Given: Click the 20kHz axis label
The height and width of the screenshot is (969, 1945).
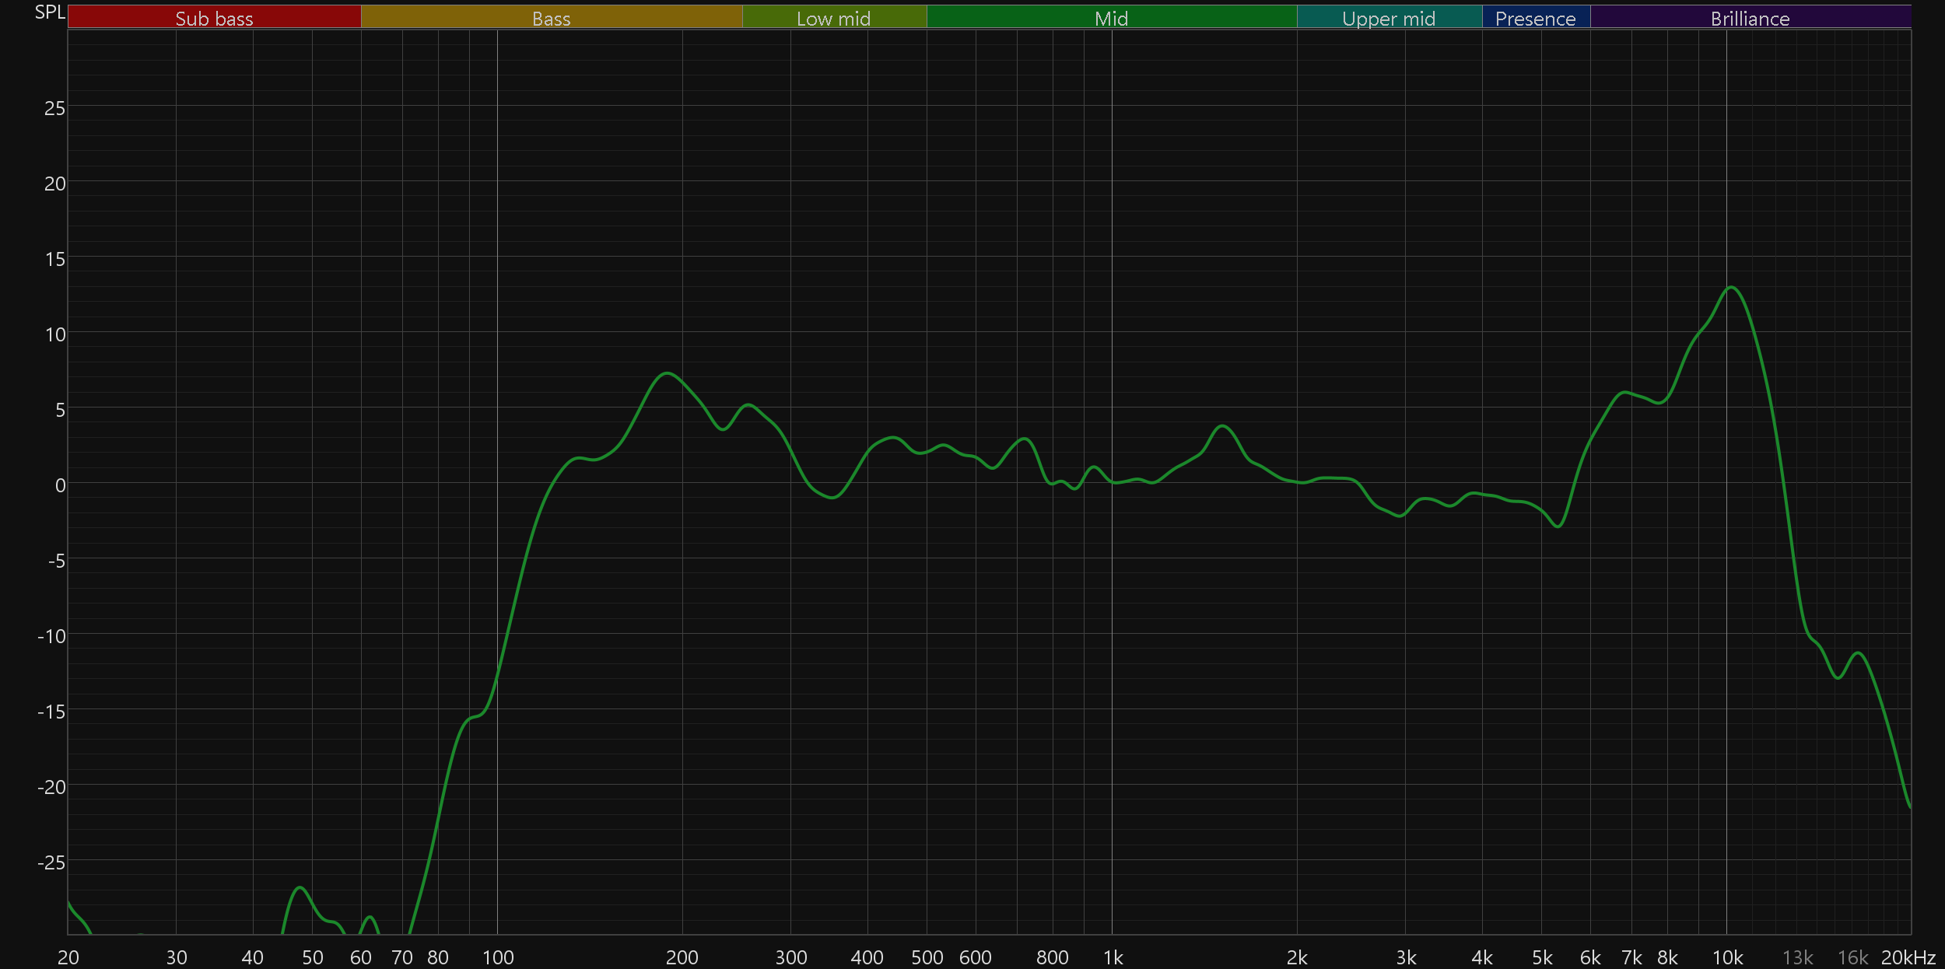Looking at the screenshot, I should (1908, 957).
